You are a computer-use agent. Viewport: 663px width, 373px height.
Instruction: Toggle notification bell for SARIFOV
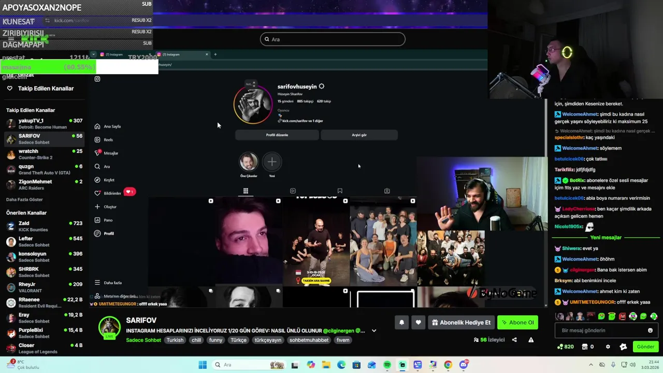401,322
